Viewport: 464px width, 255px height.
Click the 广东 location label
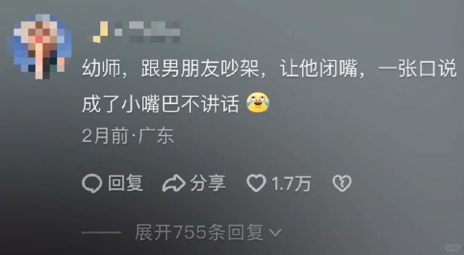click(x=156, y=136)
